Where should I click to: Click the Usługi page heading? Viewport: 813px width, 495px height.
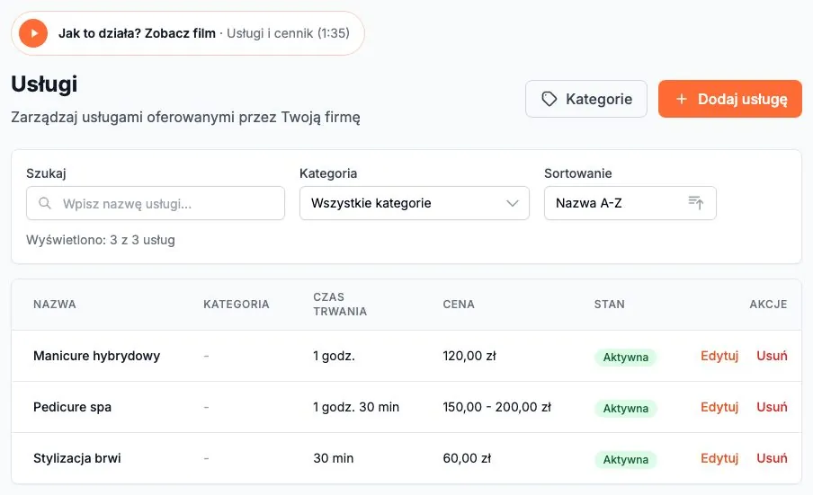pyautogui.click(x=44, y=84)
